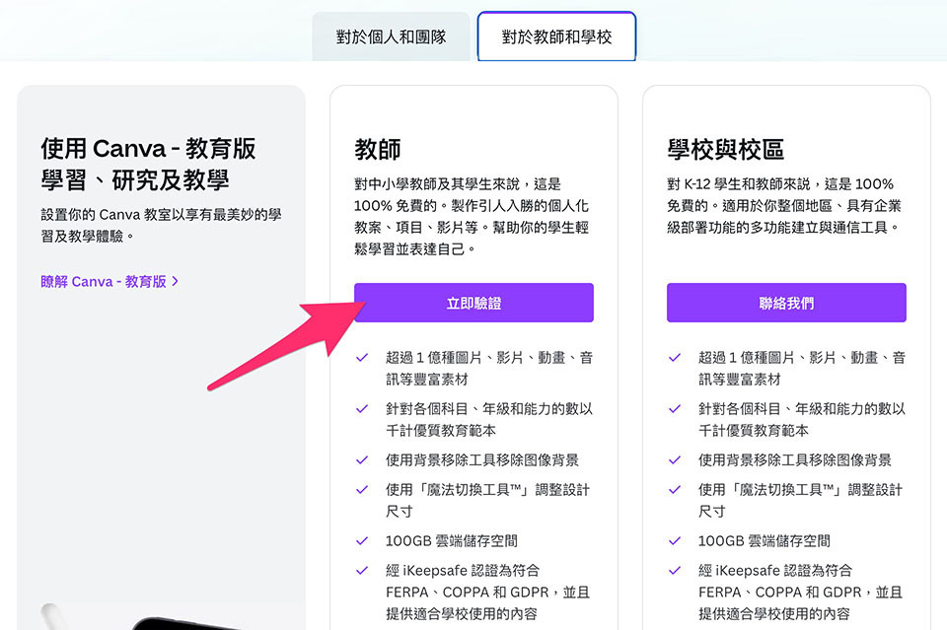This screenshot has width=947, height=630.
Task: Click the 學校與校區 card heading
Action: pyautogui.click(x=725, y=149)
